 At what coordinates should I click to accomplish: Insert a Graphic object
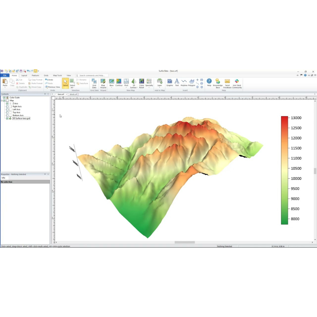pyautogui.click(x=170, y=82)
